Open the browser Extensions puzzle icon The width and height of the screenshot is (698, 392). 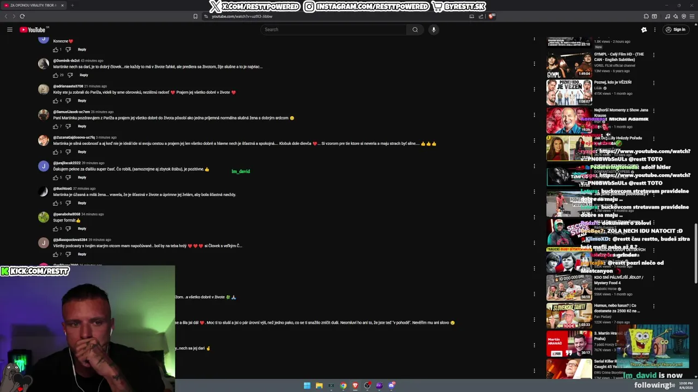coord(646,16)
